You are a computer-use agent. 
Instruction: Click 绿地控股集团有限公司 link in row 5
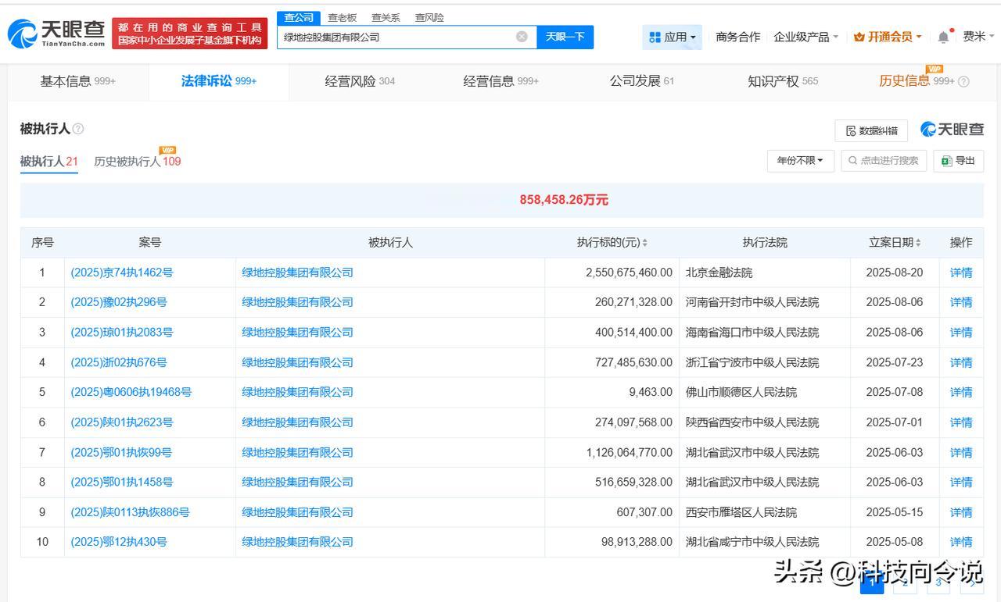click(x=297, y=392)
